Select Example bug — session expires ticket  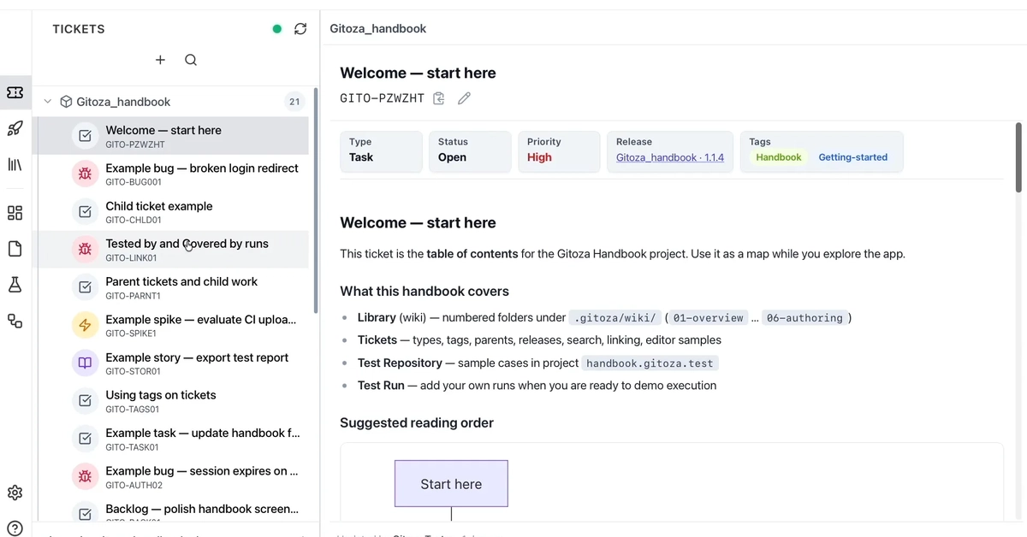pos(170,476)
